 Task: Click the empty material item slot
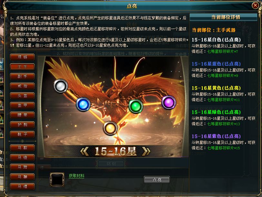pos(57,180)
